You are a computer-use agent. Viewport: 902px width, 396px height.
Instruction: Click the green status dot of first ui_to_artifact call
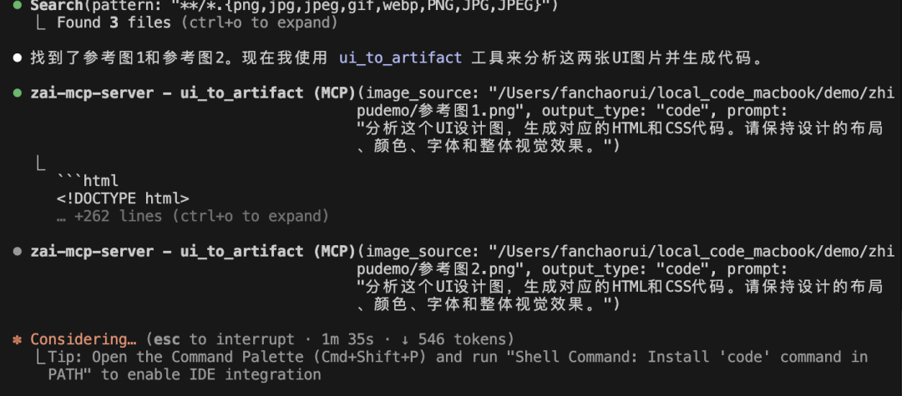click(x=18, y=93)
